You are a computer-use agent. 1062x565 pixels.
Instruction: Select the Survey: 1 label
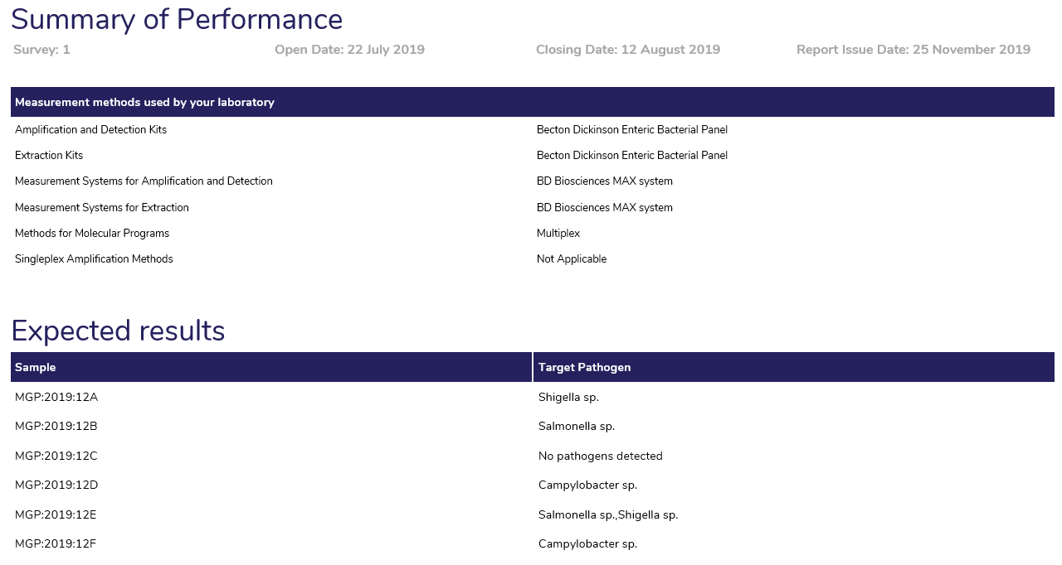pos(41,50)
